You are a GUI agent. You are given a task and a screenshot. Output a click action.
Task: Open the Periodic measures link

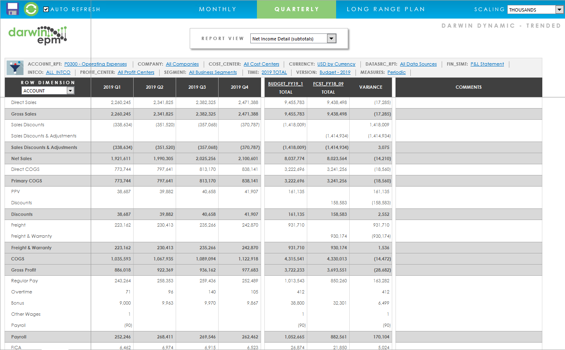[x=396, y=73]
